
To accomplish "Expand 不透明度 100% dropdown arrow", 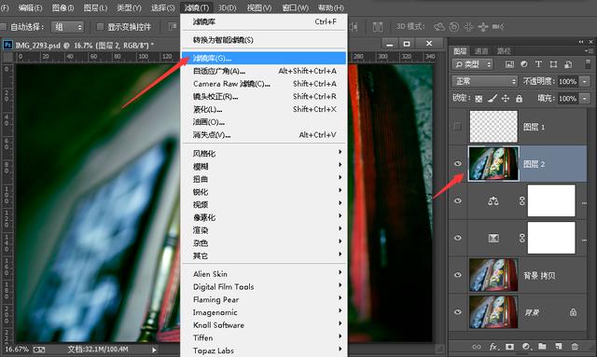I will point(585,81).
